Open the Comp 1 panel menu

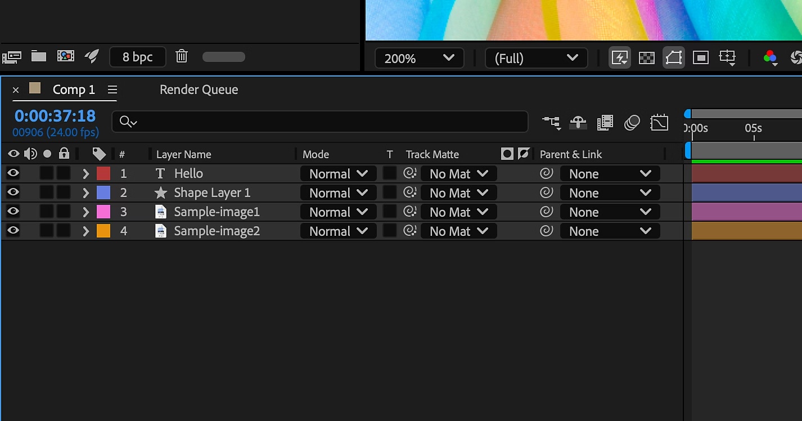click(112, 89)
